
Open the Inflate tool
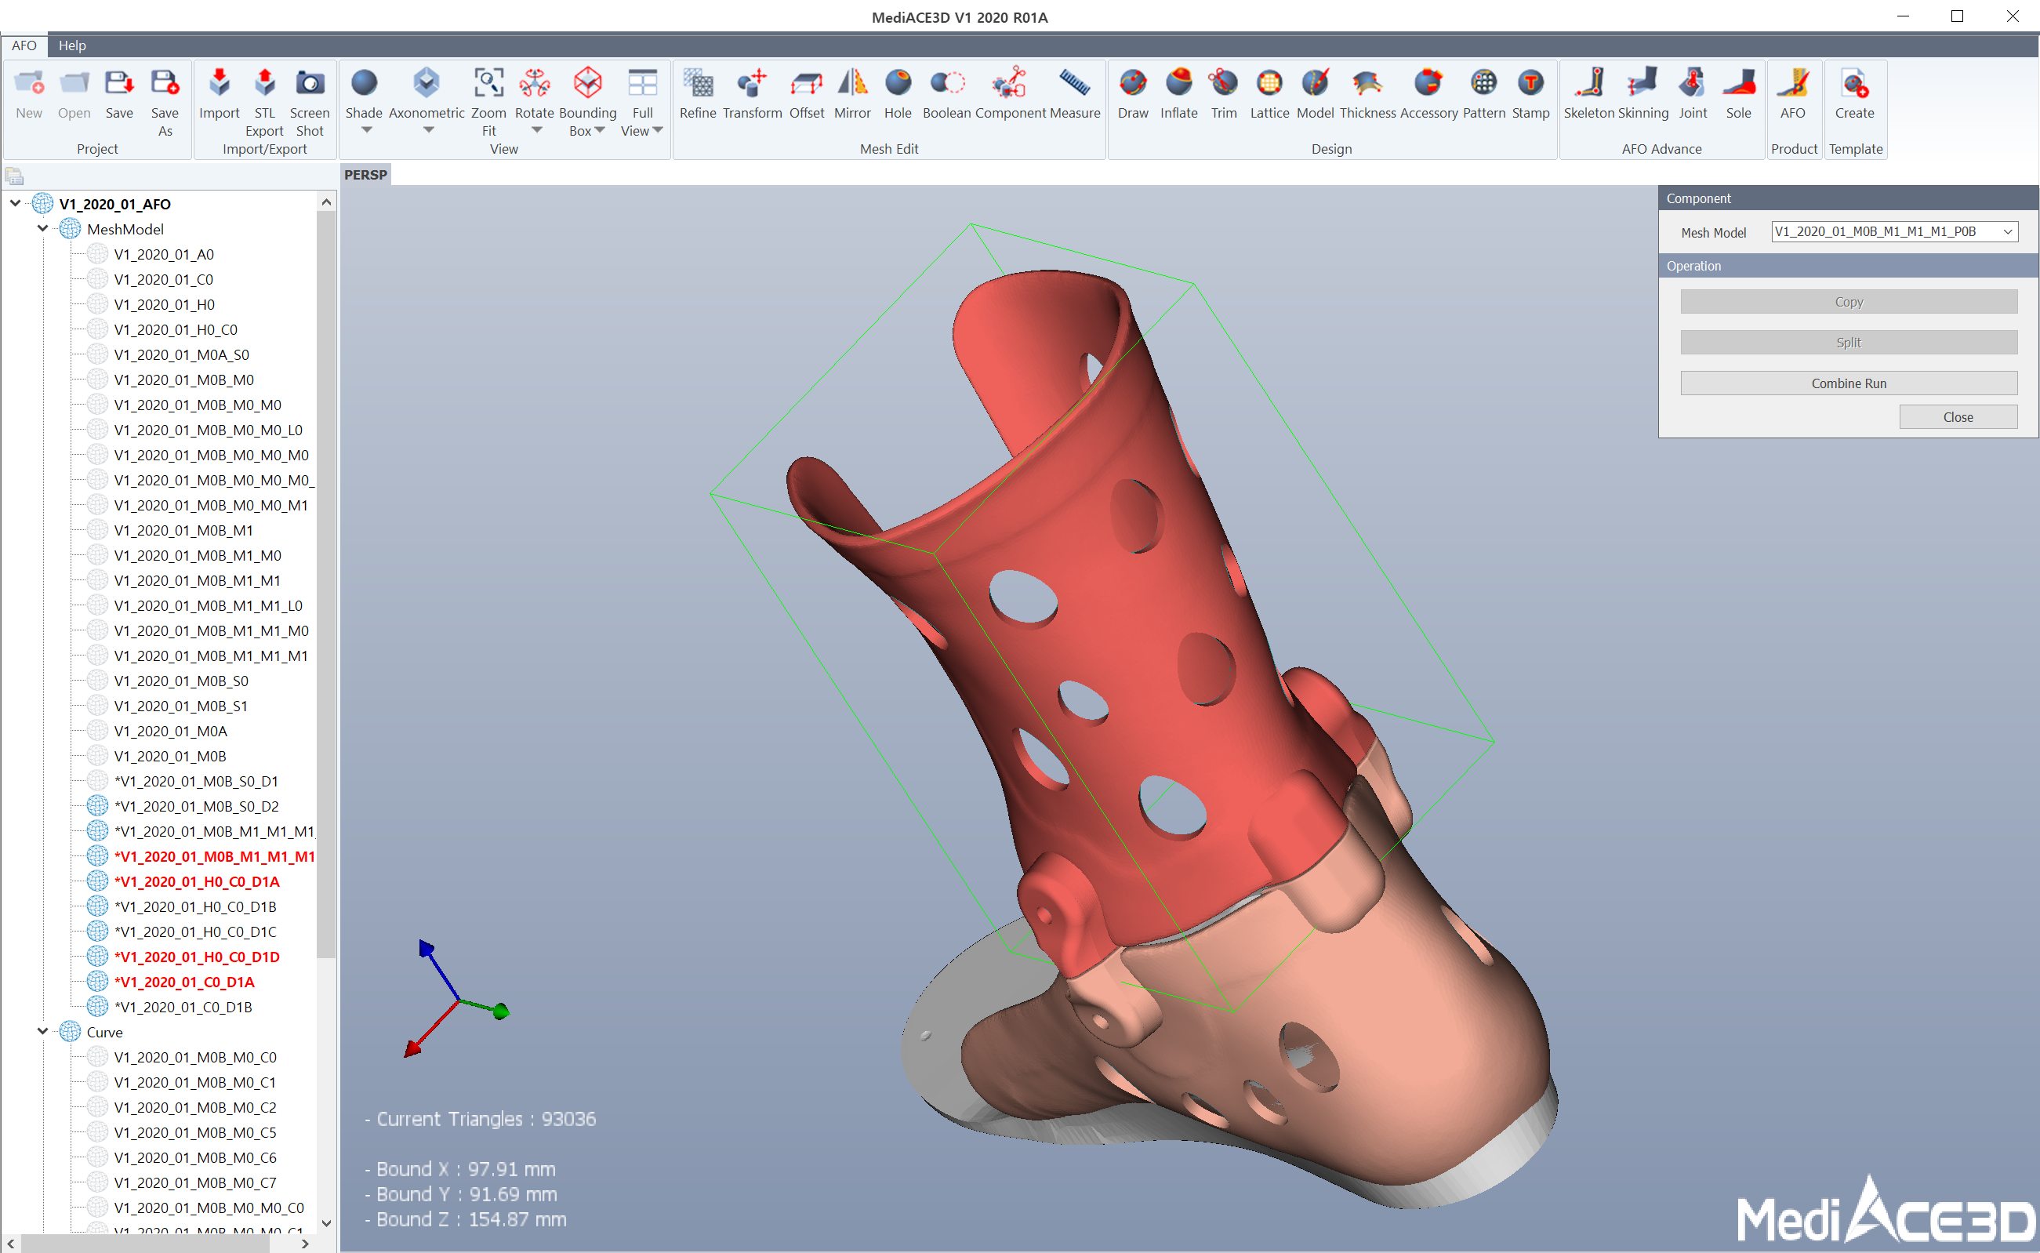tap(1178, 93)
